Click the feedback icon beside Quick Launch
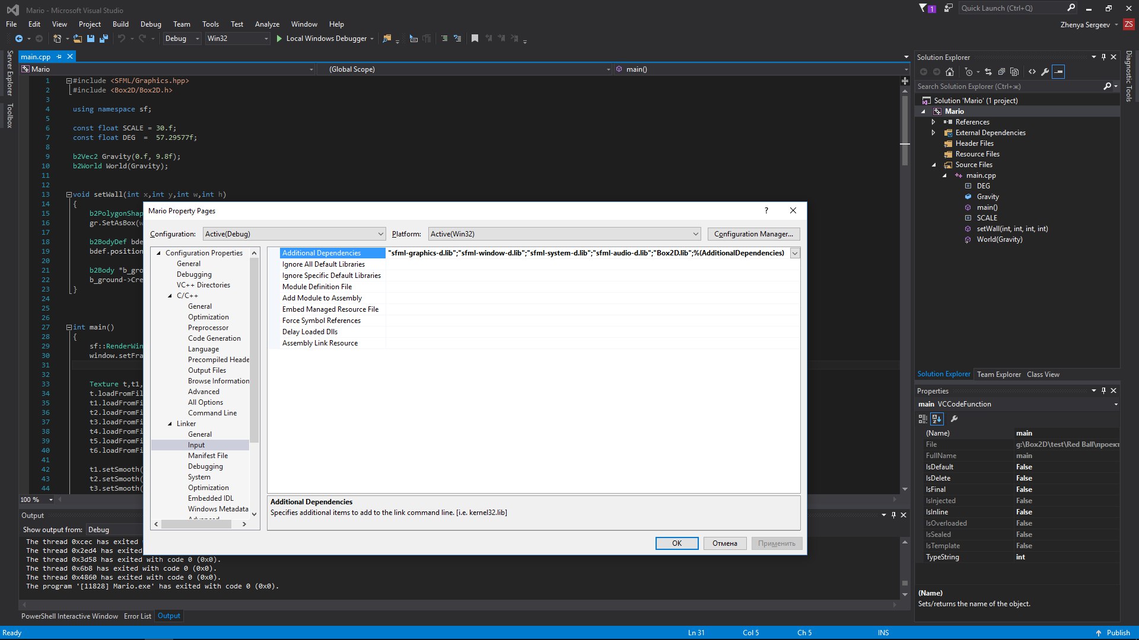This screenshot has height=640, width=1139. point(948,8)
